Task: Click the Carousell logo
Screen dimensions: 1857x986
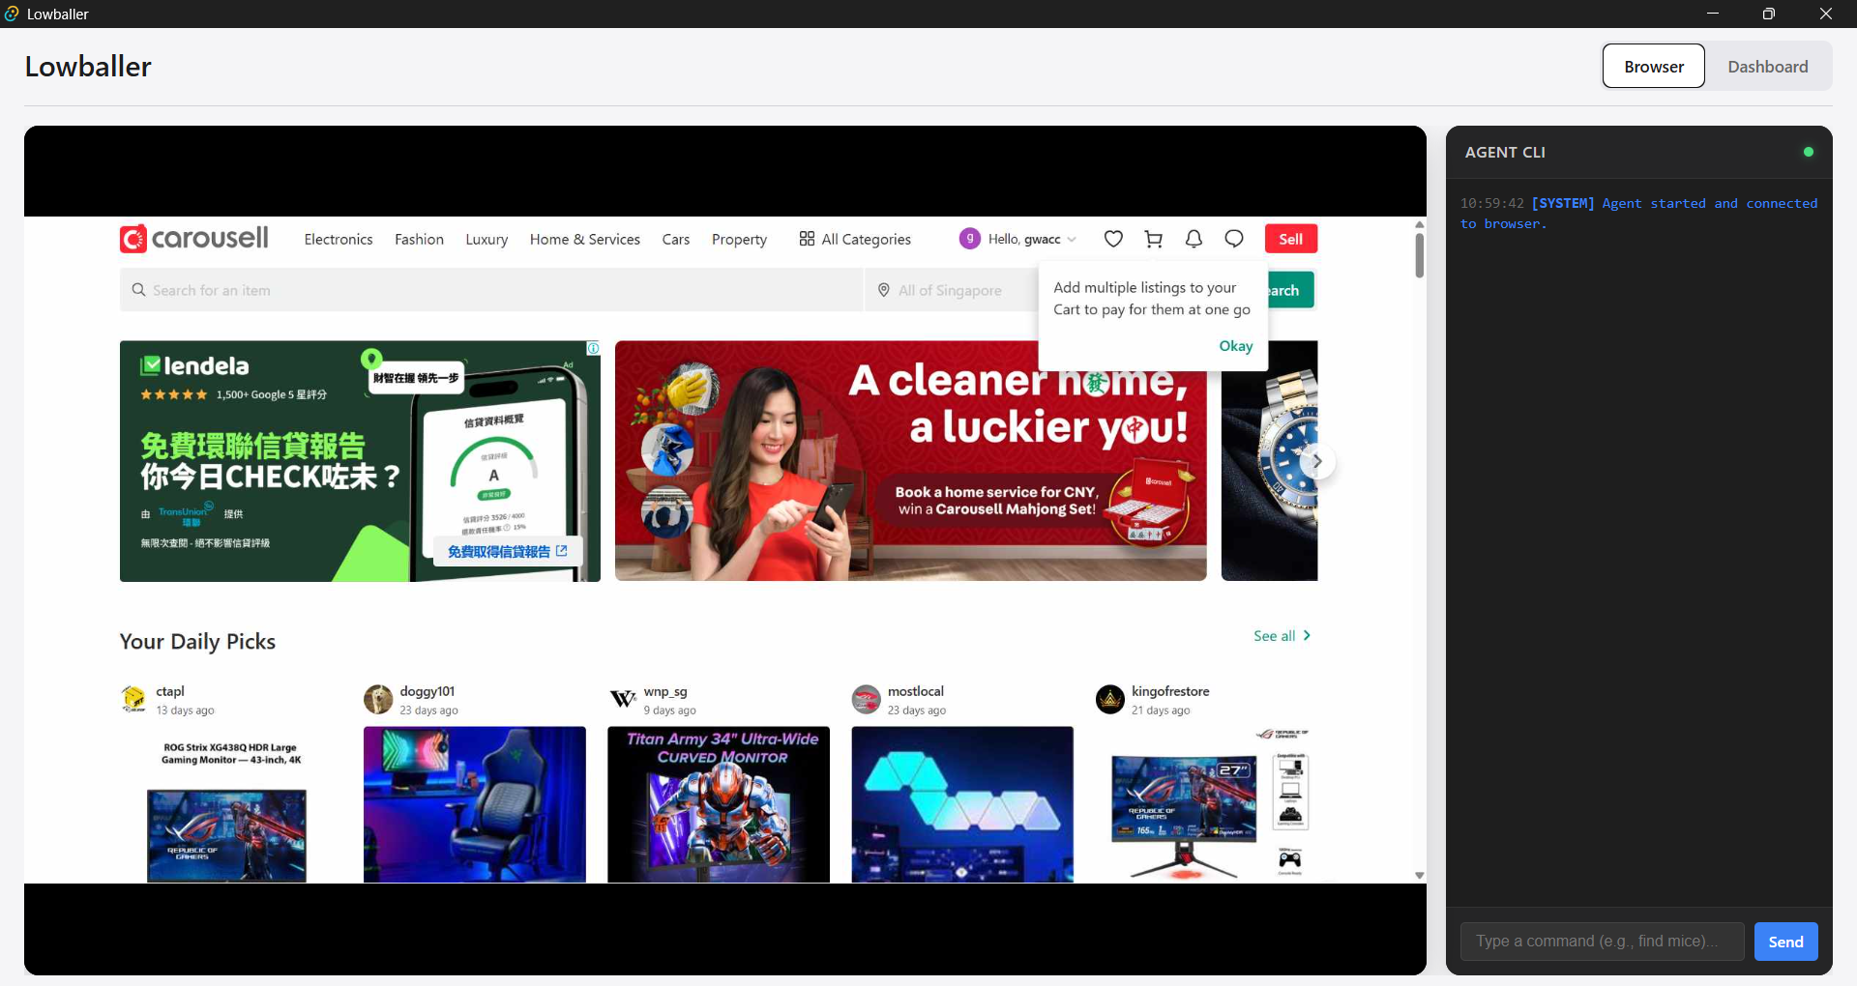Action: point(192,238)
